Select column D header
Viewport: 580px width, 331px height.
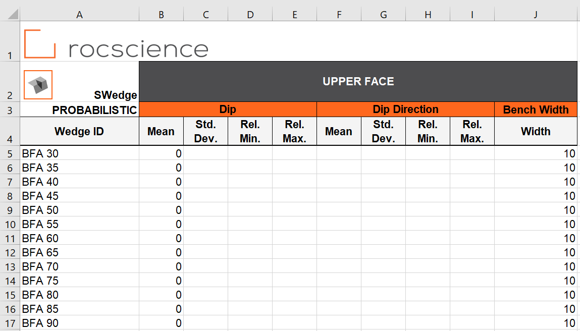[250, 15]
